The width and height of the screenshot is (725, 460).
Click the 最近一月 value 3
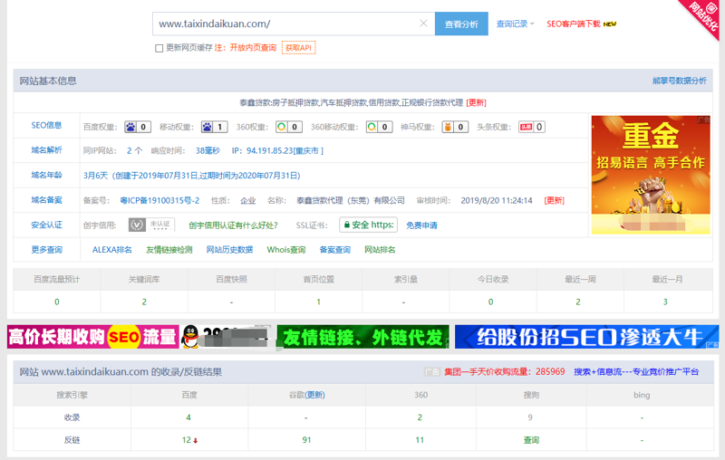(665, 302)
